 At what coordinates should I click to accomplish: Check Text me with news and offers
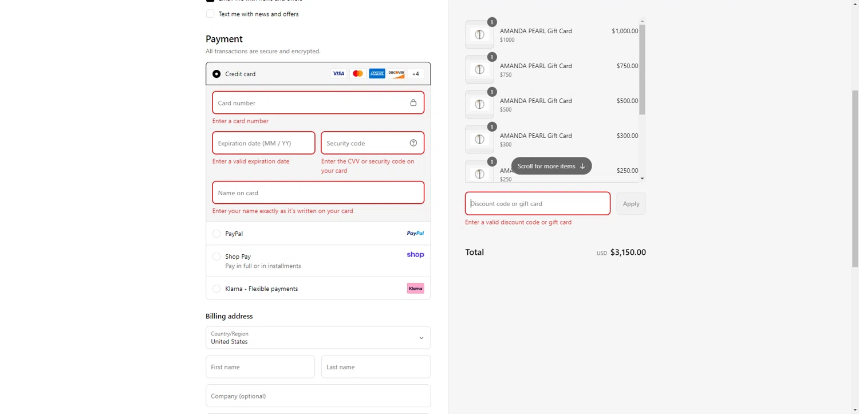[210, 14]
